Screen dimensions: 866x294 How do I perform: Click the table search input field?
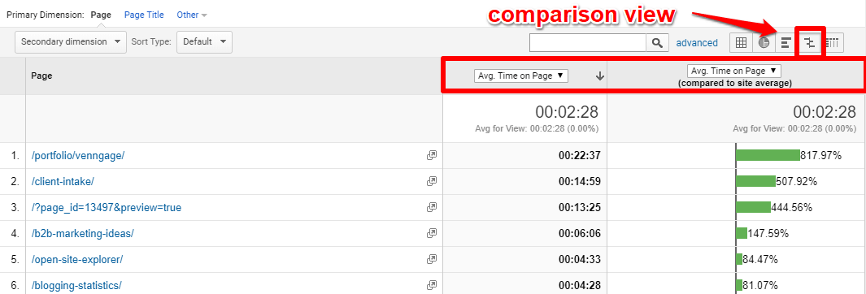(588, 42)
